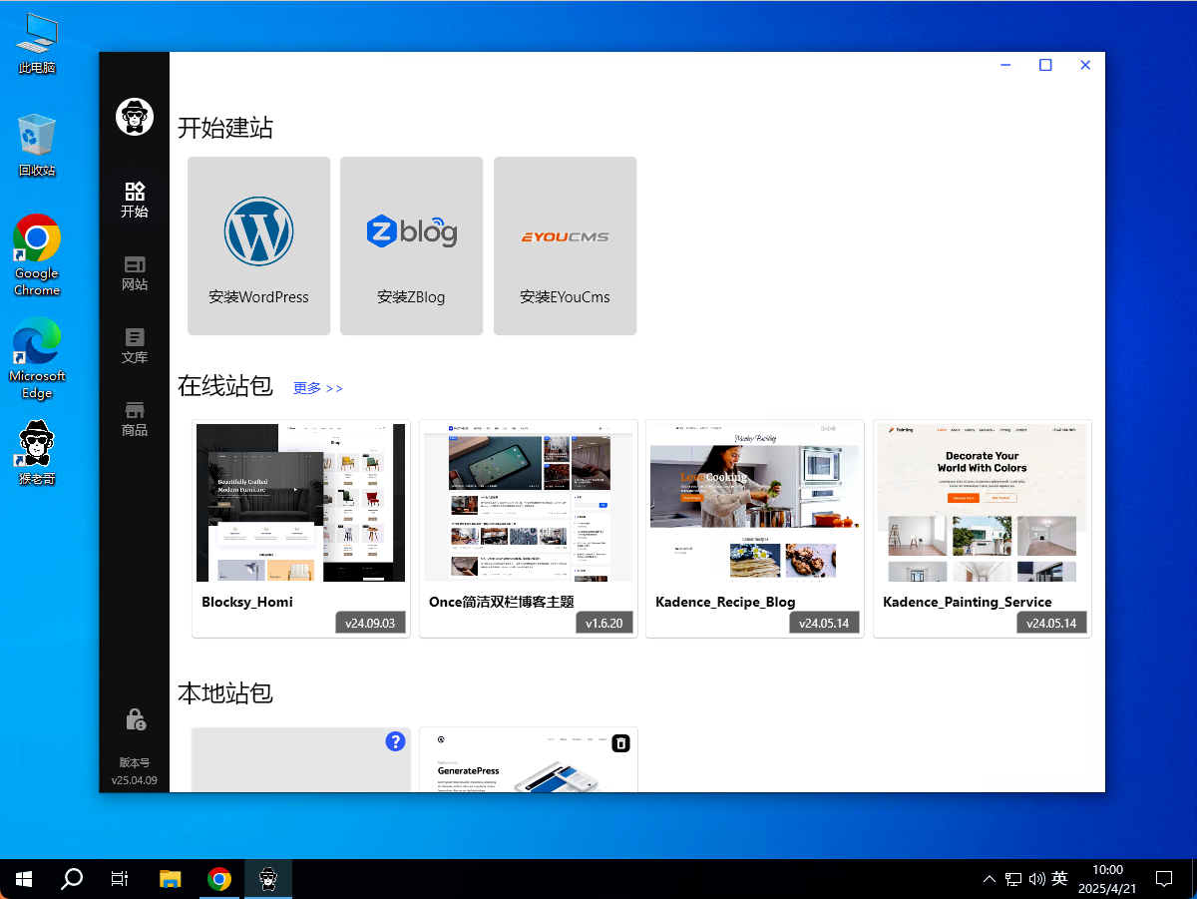Click the v24.09.03 version badge

tap(370, 623)
